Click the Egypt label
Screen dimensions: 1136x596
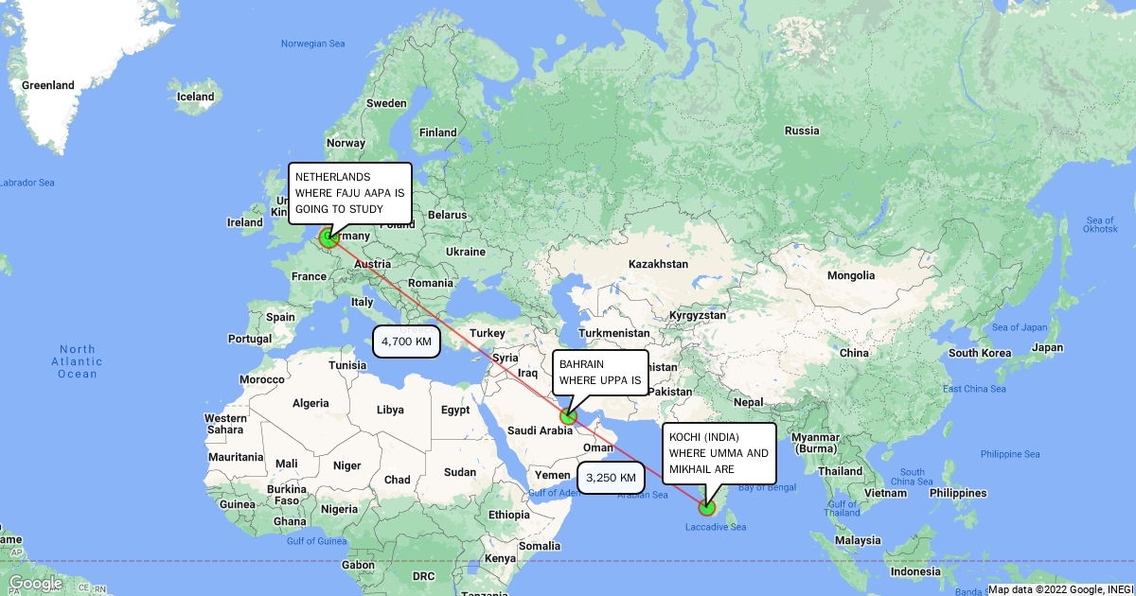[x=455, y=411]
